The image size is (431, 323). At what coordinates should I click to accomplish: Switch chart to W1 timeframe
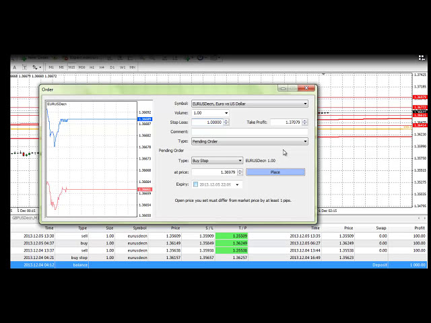[123, 67]
